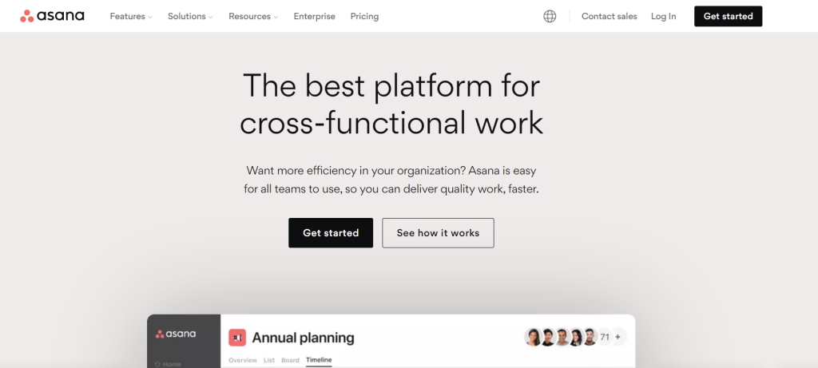Go to the Pricing page
The width and height of the screenshot is (818, 368).
pos(364,16)
